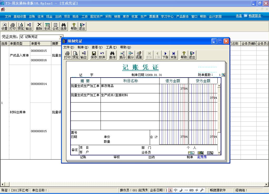Click the 删除 delete icon on the main toolbar

pyautogui.click(x=39, y=26)
